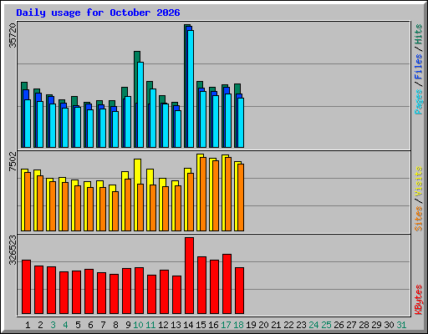This screenshot has height=334, width=428.
Task: Click the cyan Pages bar for day 10
Action: click(140, 104)
